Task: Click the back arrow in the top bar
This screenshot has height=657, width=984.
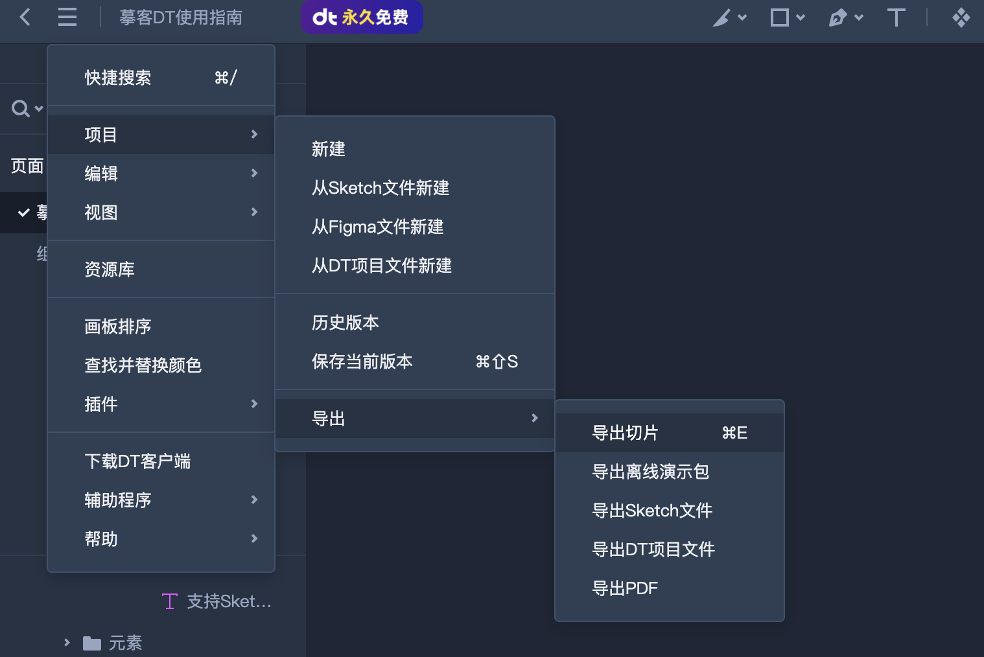Action: [x=25, y=17]
